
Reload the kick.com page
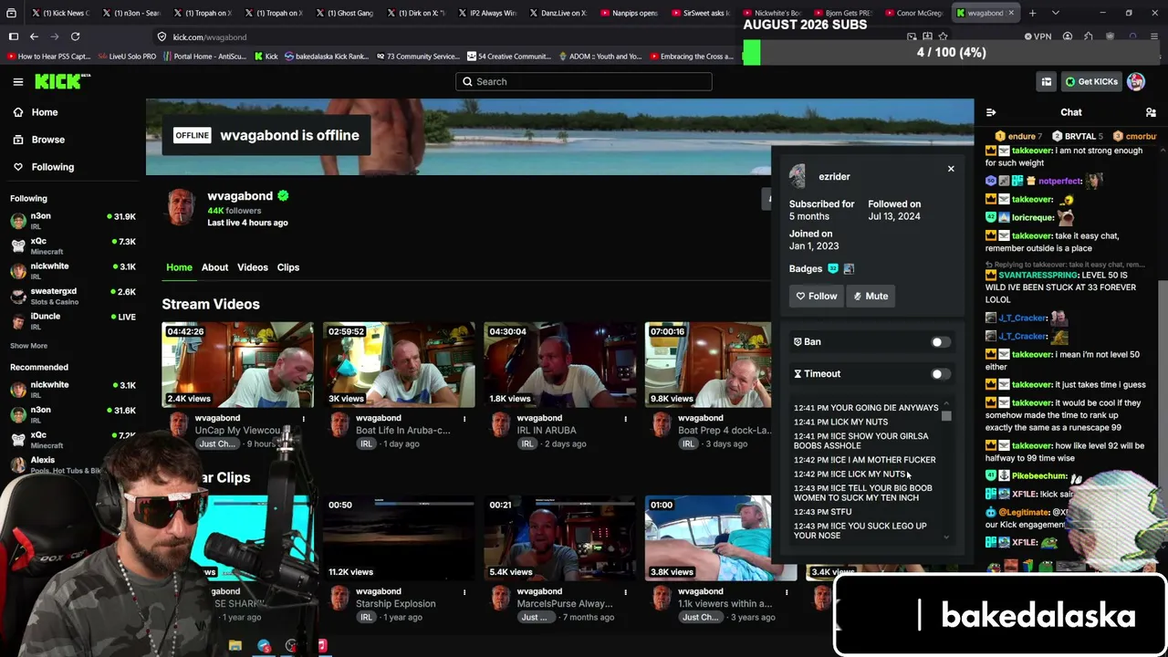[x=75, y=36]
